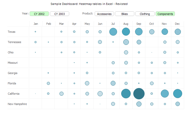The image size is (195, 113).
Task: Click the Jul column header
Action: click(x=113, y=24)
